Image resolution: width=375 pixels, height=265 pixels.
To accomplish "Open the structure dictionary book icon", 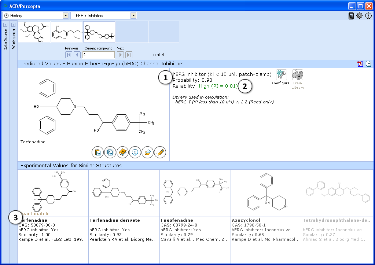I will tap(122, 152).
